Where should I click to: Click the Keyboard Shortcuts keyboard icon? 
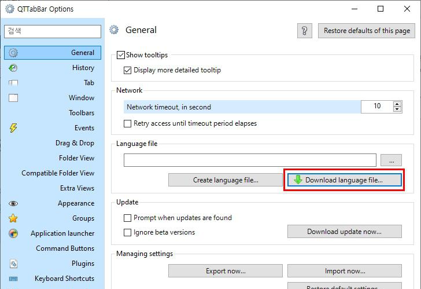tap(13, 279)
